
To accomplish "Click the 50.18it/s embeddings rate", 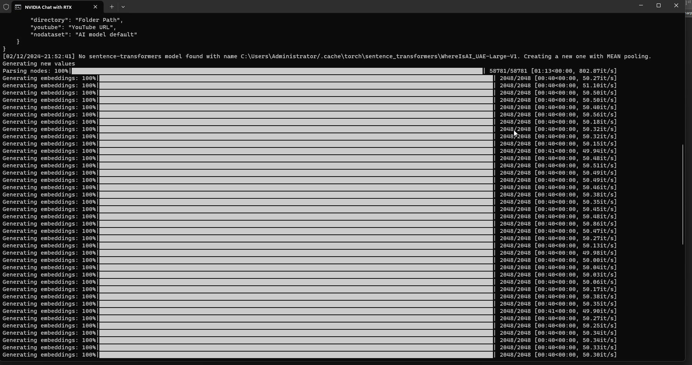I will tap(598, 122).
